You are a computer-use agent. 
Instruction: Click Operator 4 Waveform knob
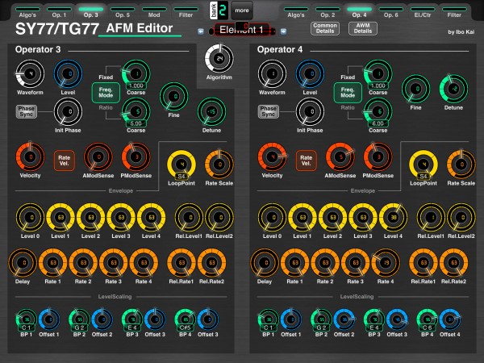pyautogui.click(x=272, y=73)
